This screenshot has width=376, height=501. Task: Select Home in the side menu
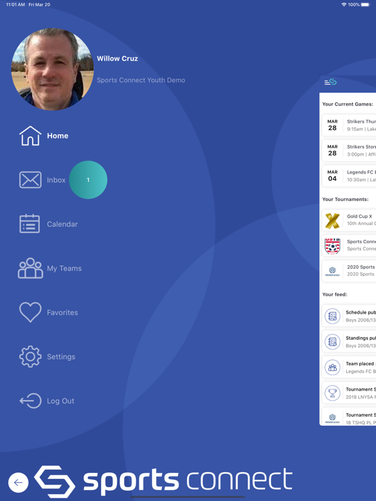pyautogui.click(x=57, y=136)
